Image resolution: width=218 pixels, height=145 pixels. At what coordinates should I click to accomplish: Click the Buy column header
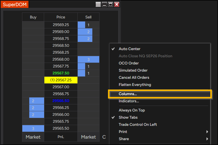[33, 17]
